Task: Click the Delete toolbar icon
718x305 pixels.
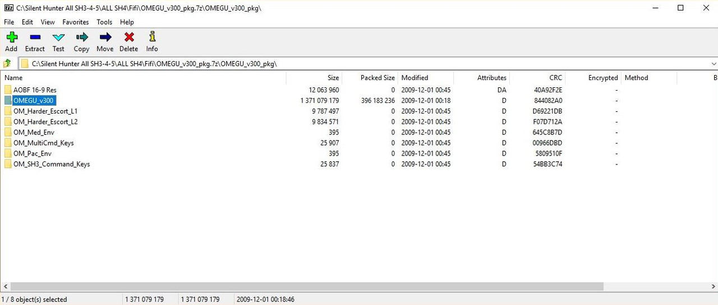Action: pos(129,37)
